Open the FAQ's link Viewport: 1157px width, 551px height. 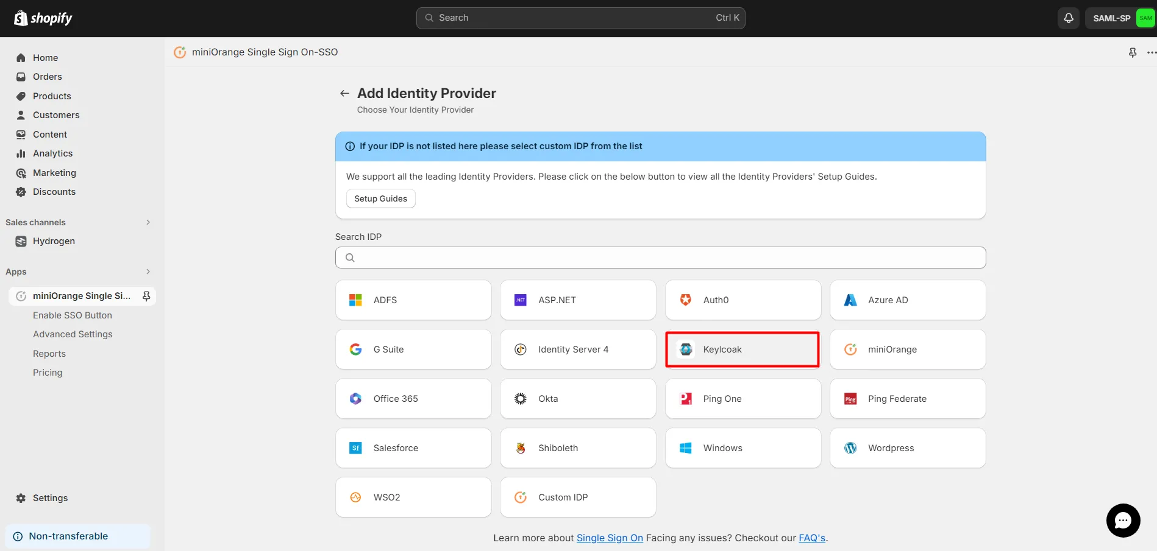click(x=812, y=538)
